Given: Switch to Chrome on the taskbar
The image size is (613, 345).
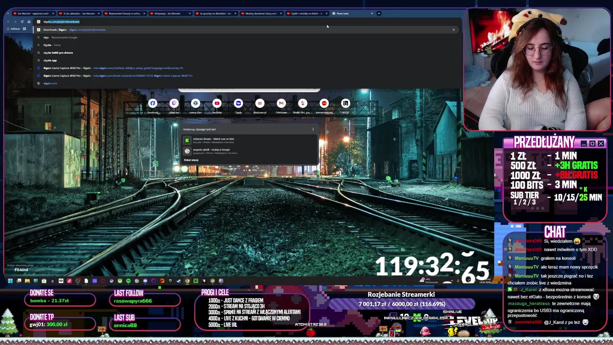Looking at the screenshot, I should tap(187, 281).
